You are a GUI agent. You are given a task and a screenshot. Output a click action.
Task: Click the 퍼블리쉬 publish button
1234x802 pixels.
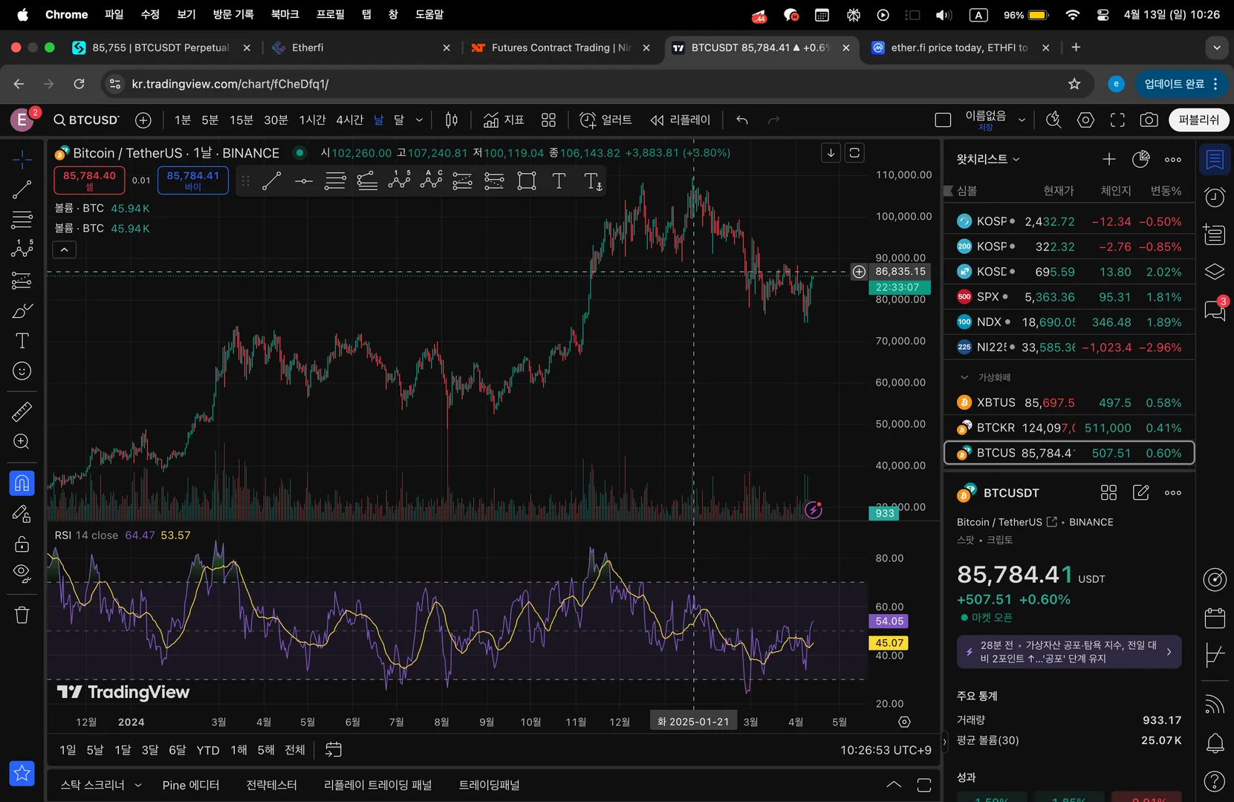(1198, 120)
